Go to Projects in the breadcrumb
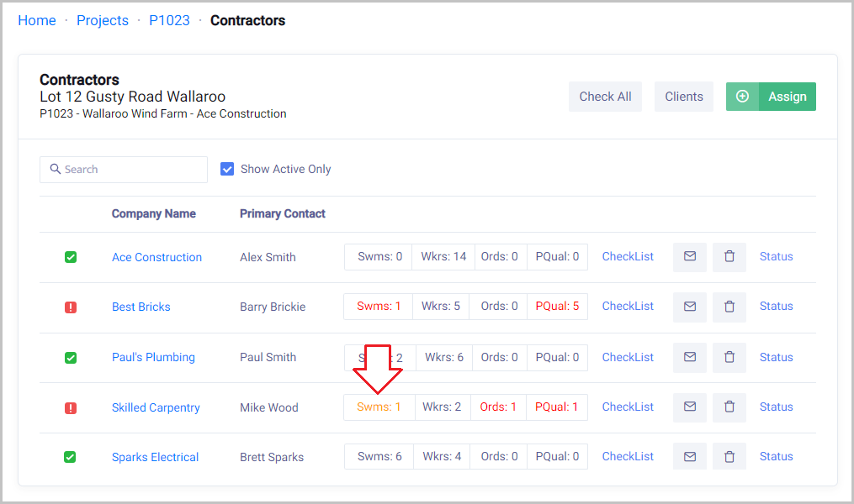Screen dimensions: 854x504 (103, 21)
